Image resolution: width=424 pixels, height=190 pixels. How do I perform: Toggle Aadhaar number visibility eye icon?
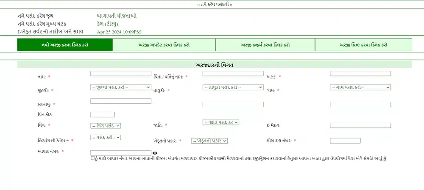(155, 153)
